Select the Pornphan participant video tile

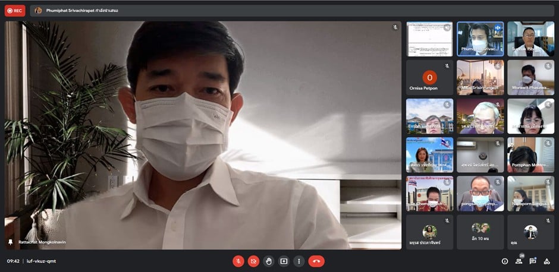[530, 155]
